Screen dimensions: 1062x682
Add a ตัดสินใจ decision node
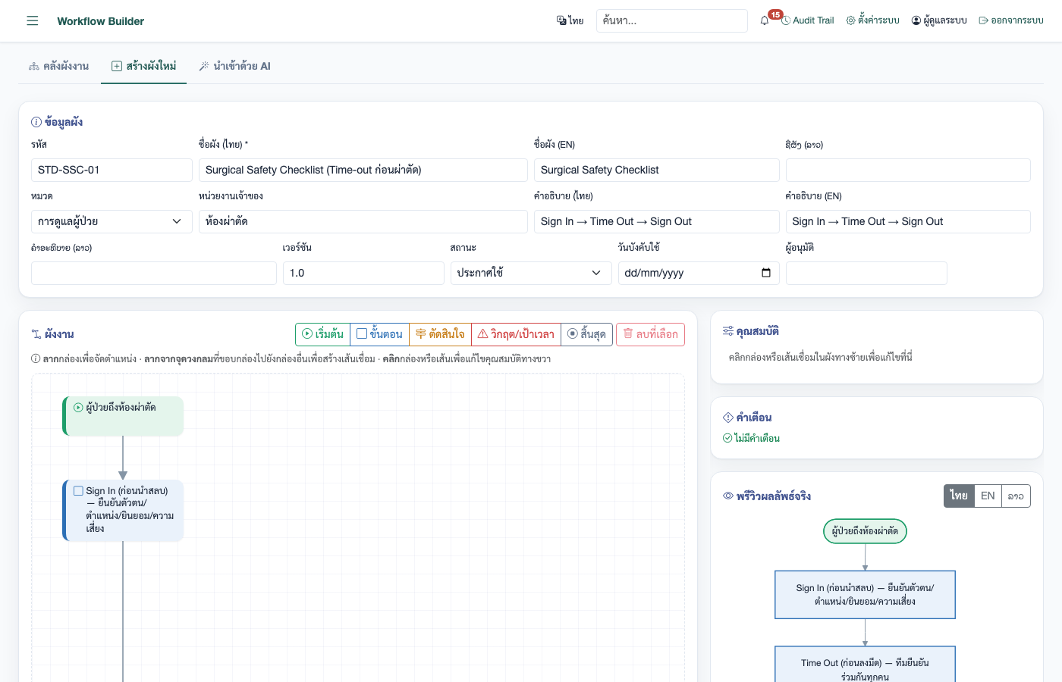click(x=440, y=334)
